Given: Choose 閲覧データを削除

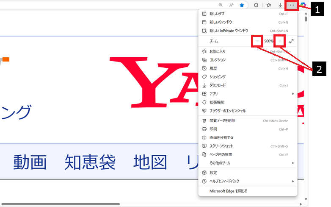Looking at the screenshot, I should pyautogui.click(x=248, y=120).
